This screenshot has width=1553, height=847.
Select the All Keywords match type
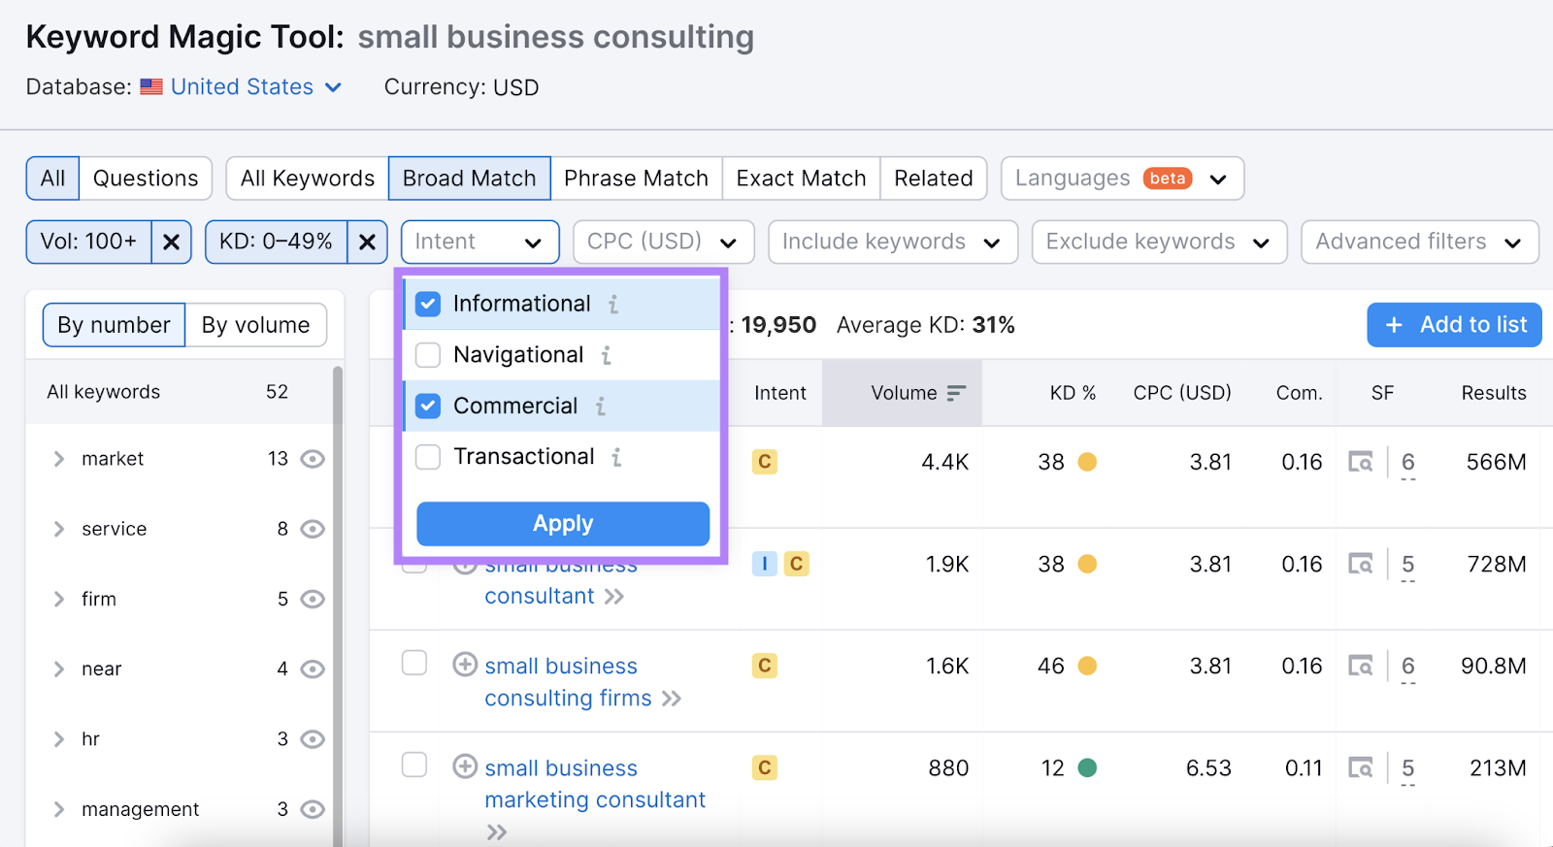[x=308, y=179]
